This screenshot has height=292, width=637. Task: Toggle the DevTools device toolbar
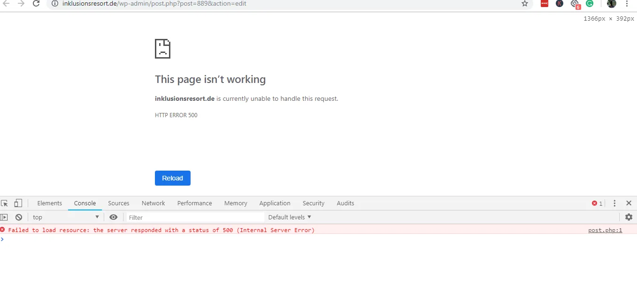tap(18, 203)
